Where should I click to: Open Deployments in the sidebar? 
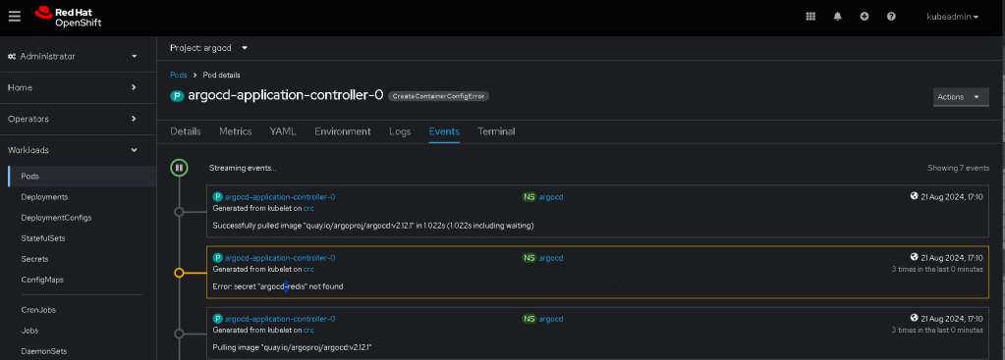click(x=44, y=197)
